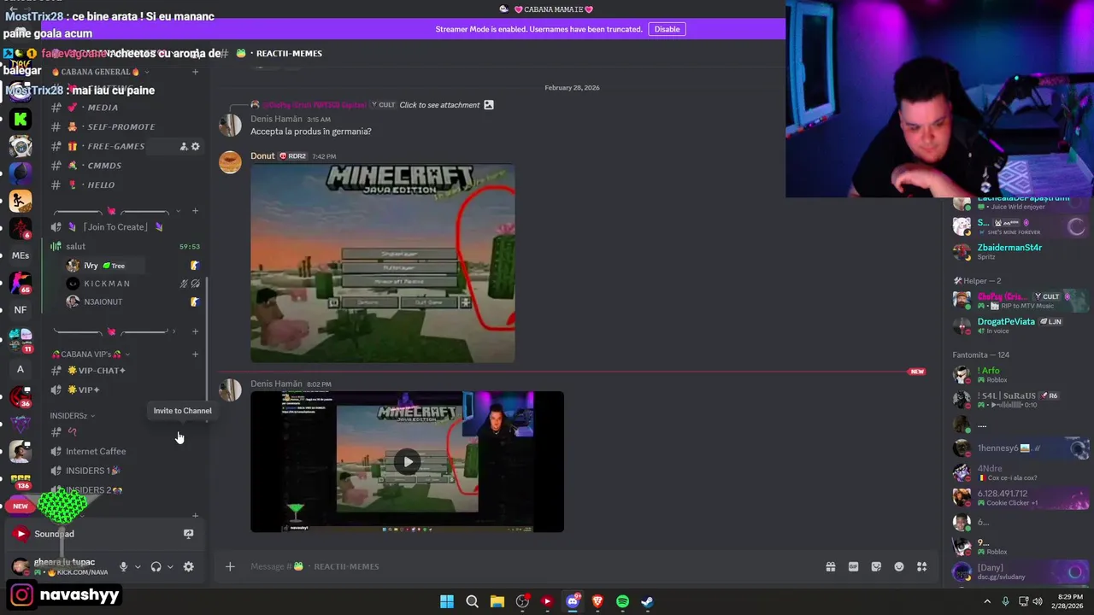Image resolution: width=1094 pixels, height=615 pixels.
Task: Play the Denis Haman video attachment
Action: [x=407, y=462]
